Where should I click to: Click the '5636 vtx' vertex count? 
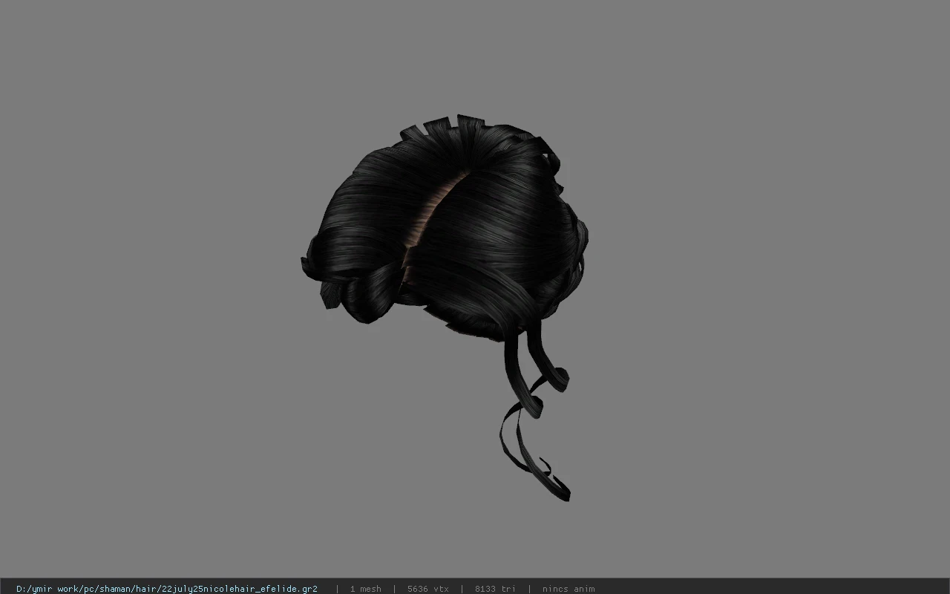[427, 589]
